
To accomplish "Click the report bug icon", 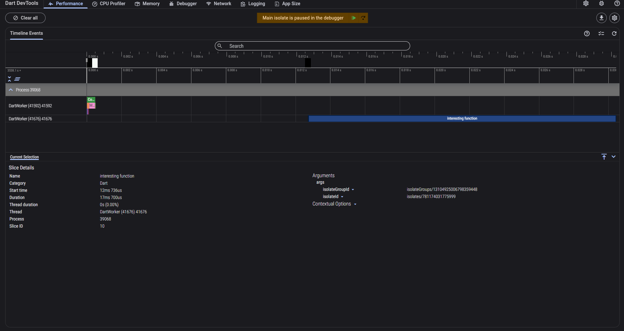I will [602, 4].
